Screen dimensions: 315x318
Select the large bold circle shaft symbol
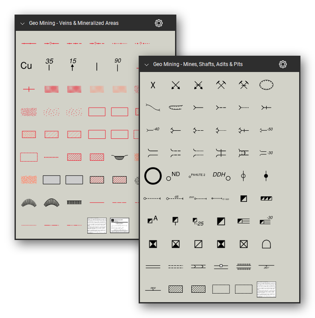(153, 176)
